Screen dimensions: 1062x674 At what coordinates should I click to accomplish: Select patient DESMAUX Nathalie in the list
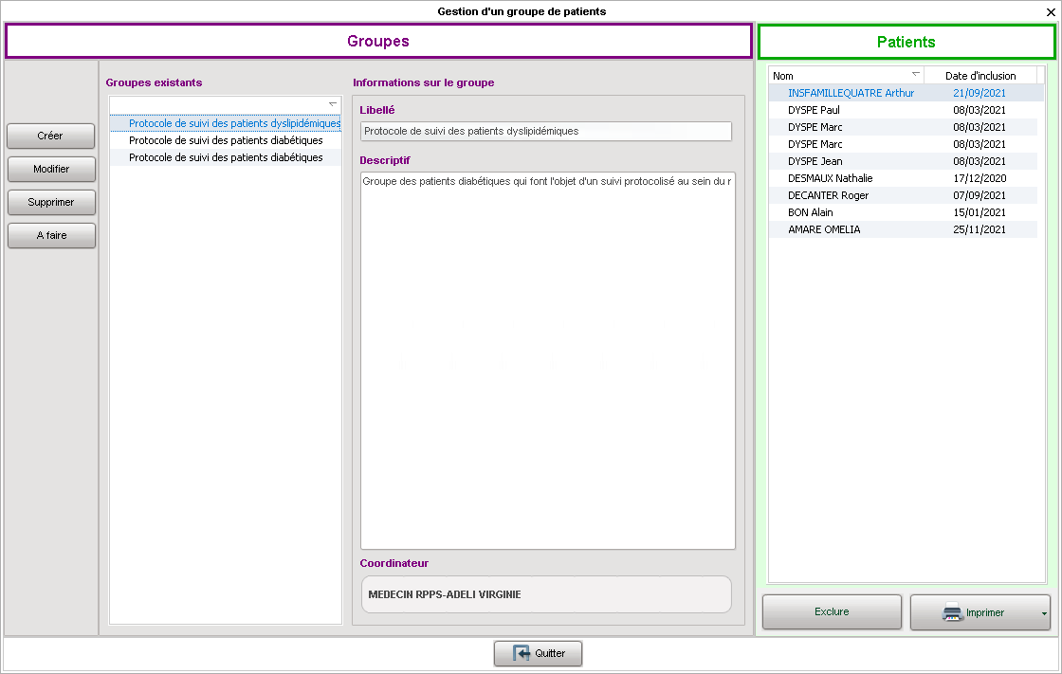coord(831,178)
